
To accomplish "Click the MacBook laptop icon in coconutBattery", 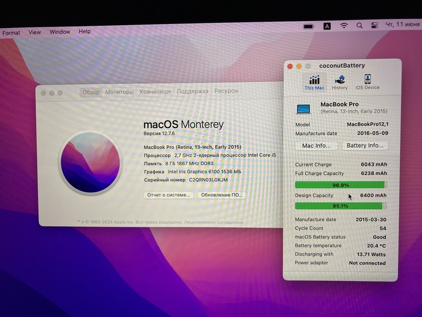I will click(304, 109).
